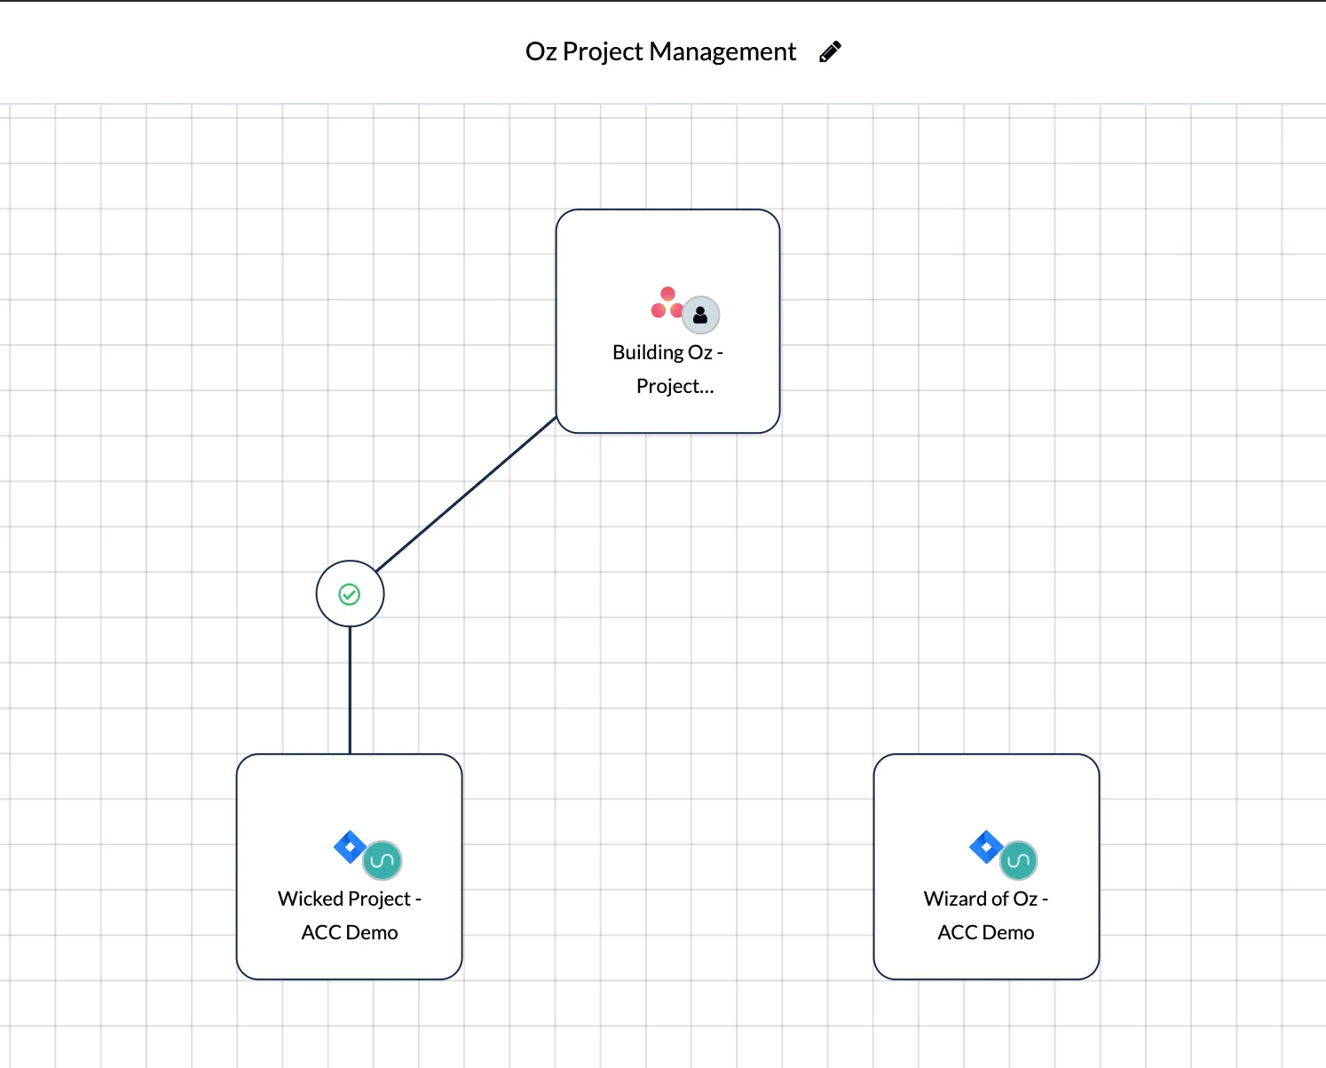Screen dimensions: 1326x1068
Task: Click the user avatar on Building Oz node
Action: [700, 315]
